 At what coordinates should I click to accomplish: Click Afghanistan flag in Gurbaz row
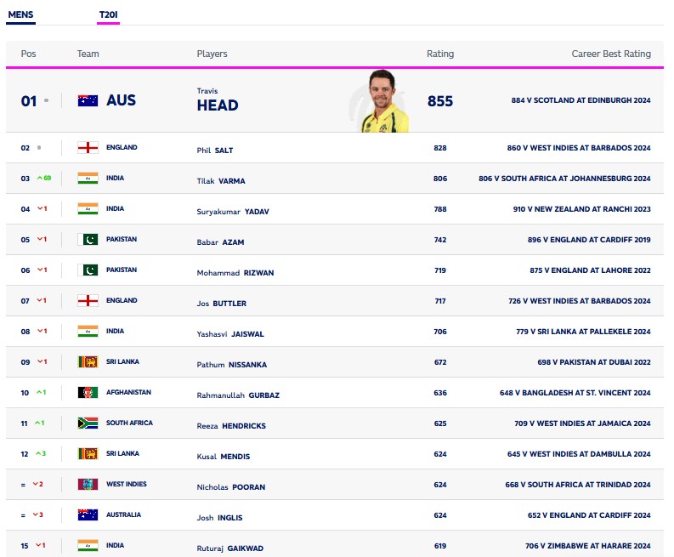click(x=88, y=393)
